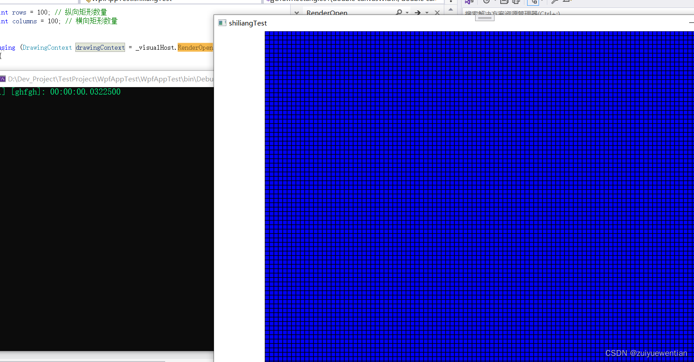Click the shiliangTest window title text
The image size is (694, 362).
(x=248, y=23)
